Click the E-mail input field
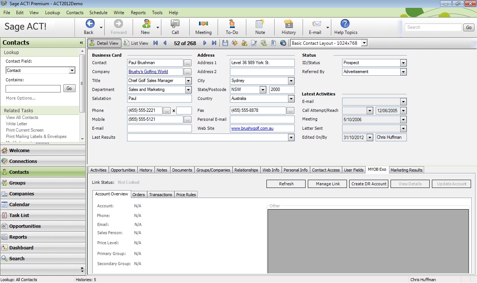The height and width of the screenshot is (283, 477). point(159,128)
